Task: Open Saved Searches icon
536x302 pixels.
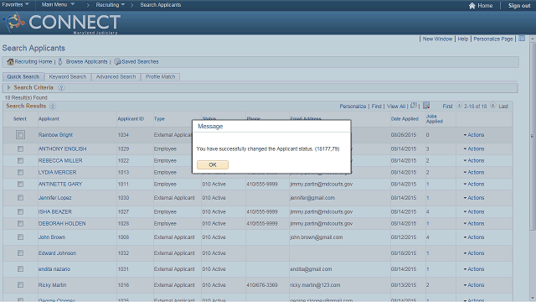Action: 117,61
